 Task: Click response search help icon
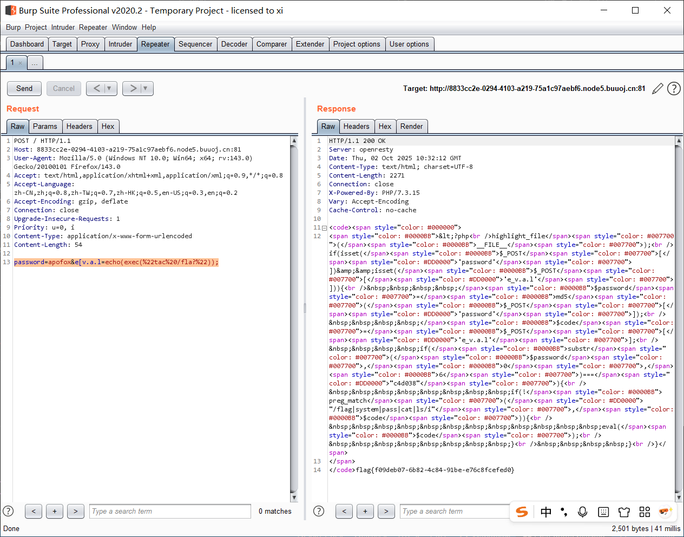point(319,511)
